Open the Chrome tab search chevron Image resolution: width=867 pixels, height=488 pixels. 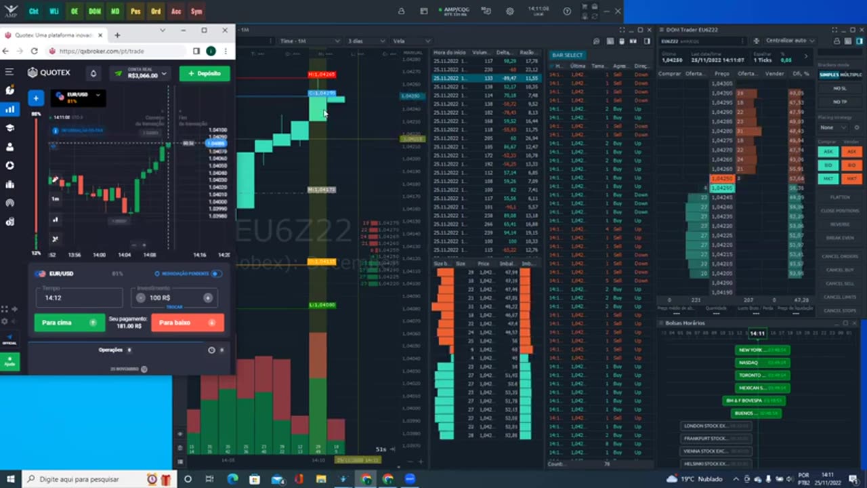click(x=163, y=30)
